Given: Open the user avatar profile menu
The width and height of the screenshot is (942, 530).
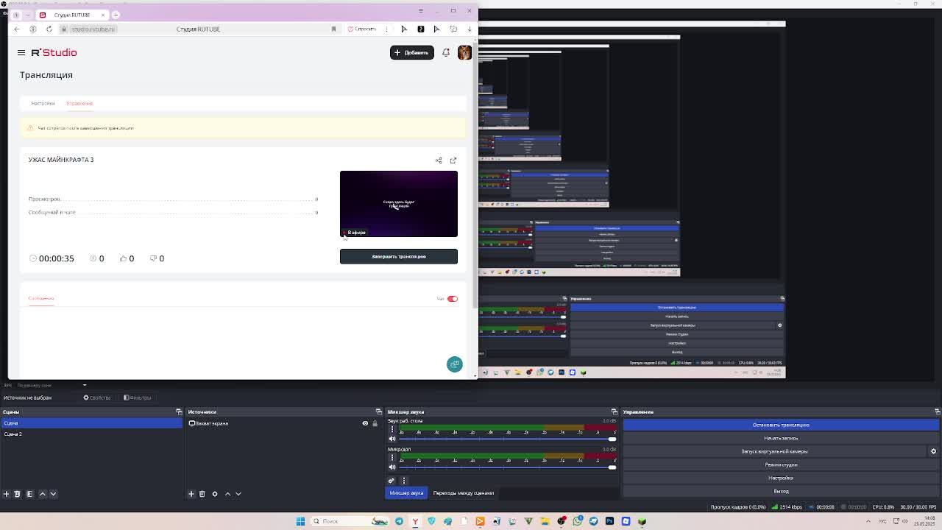Looking at the screenshot, I should click(x=464, y=52).
